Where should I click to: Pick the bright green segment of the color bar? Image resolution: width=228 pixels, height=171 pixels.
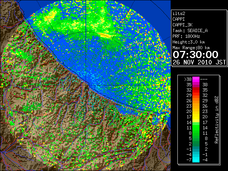(196, 128)
